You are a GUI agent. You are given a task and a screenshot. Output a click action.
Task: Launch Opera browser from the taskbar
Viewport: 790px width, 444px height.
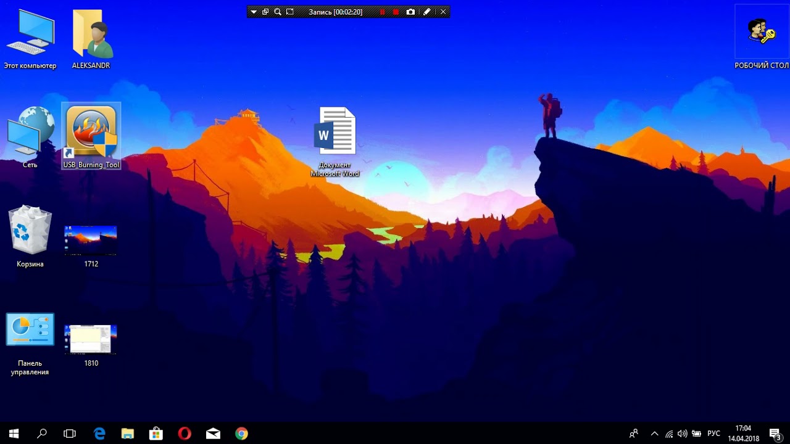point(185,434)
